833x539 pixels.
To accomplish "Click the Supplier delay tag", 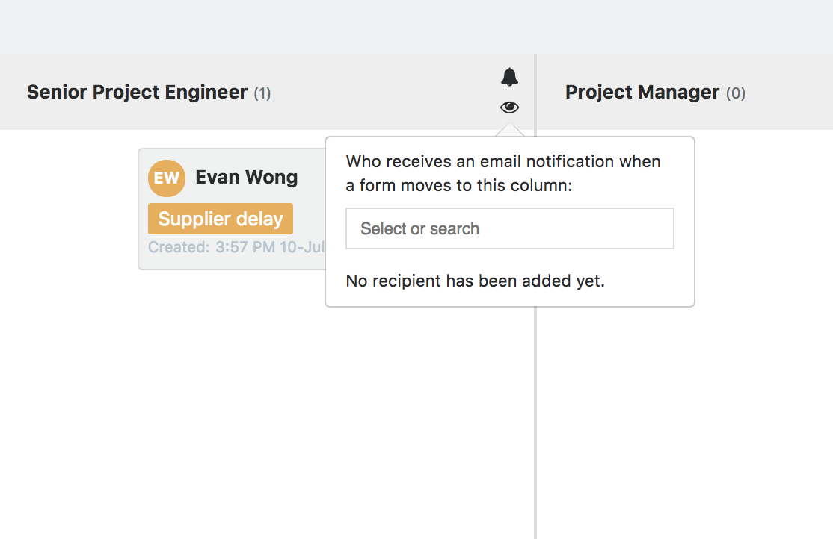I will [x=221, y=219].
